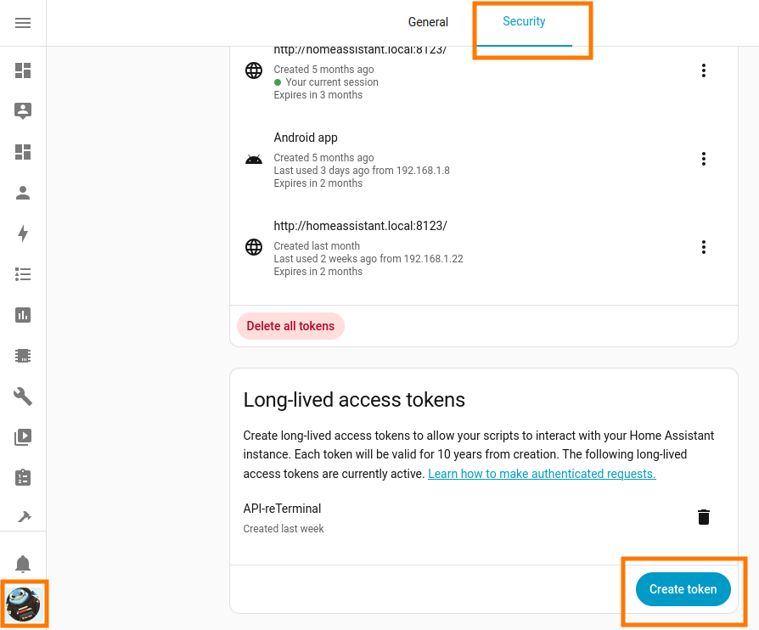Screen dimensions: 759x630
Task: Open Developer tools hammer icon
Action: [23, 516]
